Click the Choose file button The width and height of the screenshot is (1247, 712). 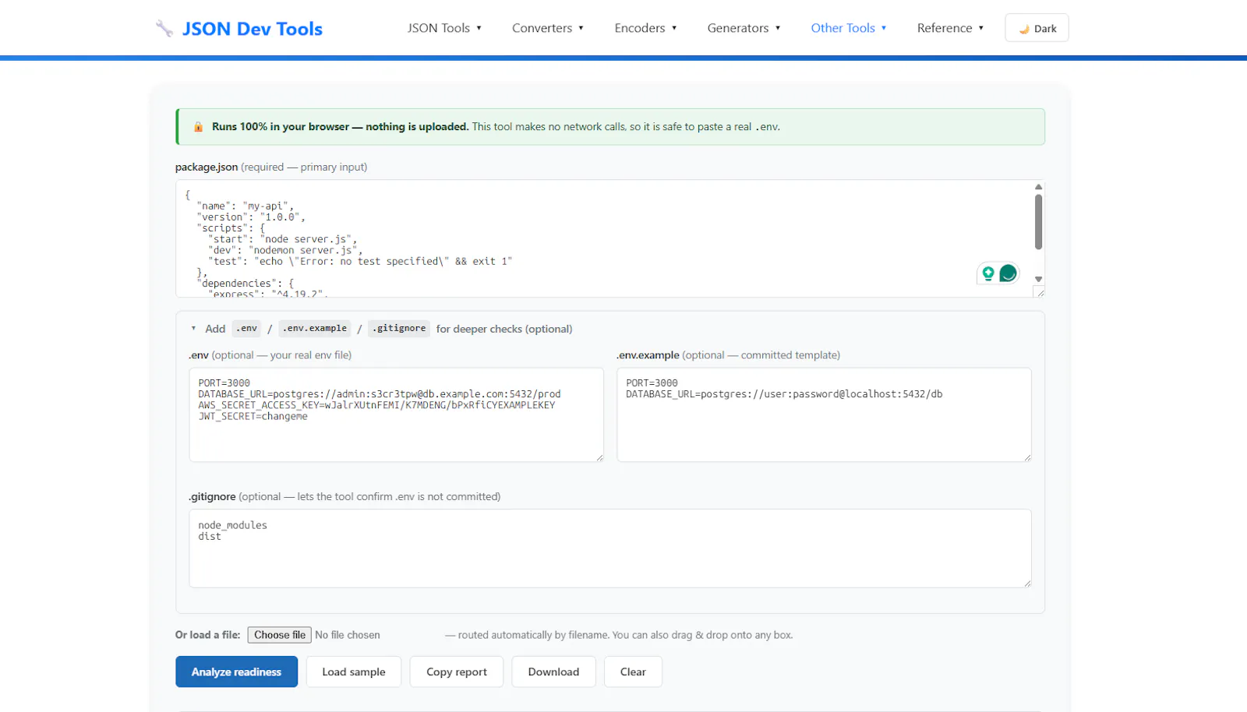click(x=280, y=635)
